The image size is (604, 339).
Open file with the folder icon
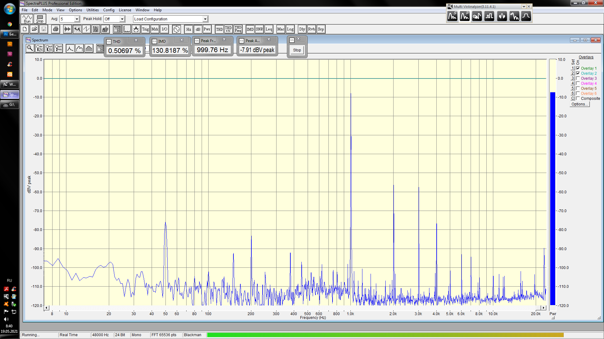point(34,29)
